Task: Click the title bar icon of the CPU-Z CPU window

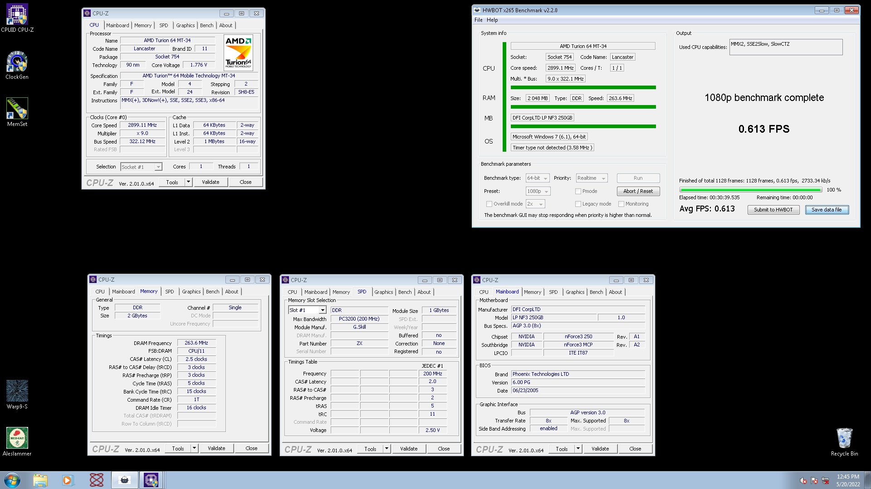Action: (87, 13)
